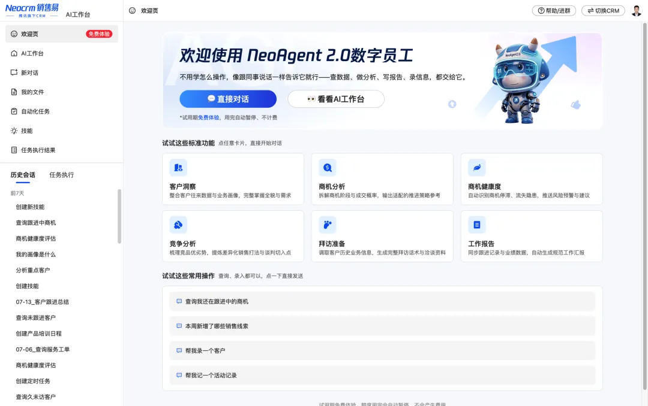This screenshot has height=406, width=648.
Task: Open history chat 创建定时任务
Action: tap(32, 381)
